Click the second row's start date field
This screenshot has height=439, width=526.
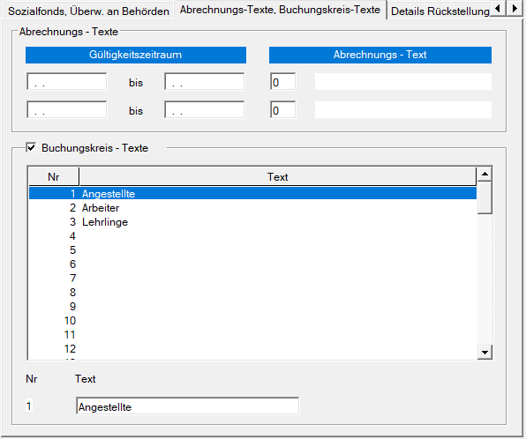tap(67, 109)
